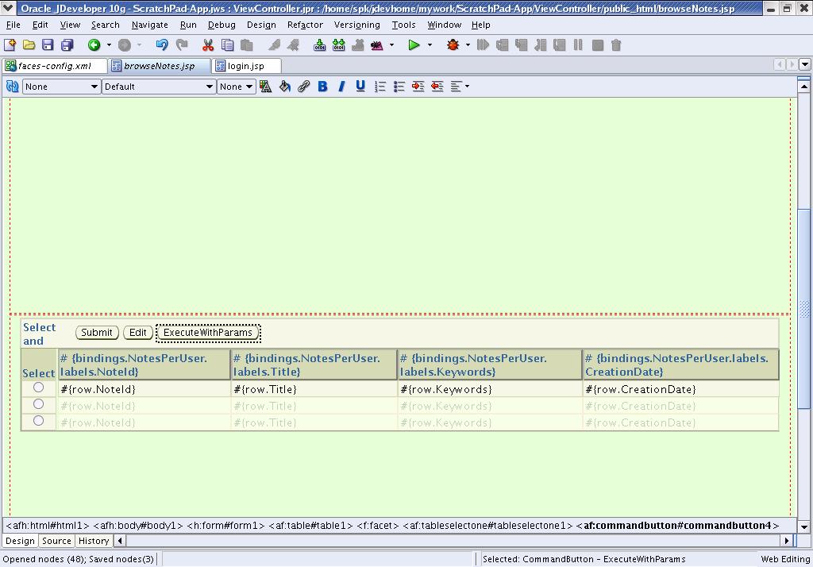Switch to the login.jsp tab
Viewport: 813px width, 567px height.
pyautogui.click(x=246, y=66)
